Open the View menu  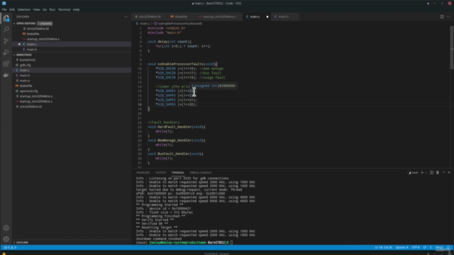click(36, 9)
